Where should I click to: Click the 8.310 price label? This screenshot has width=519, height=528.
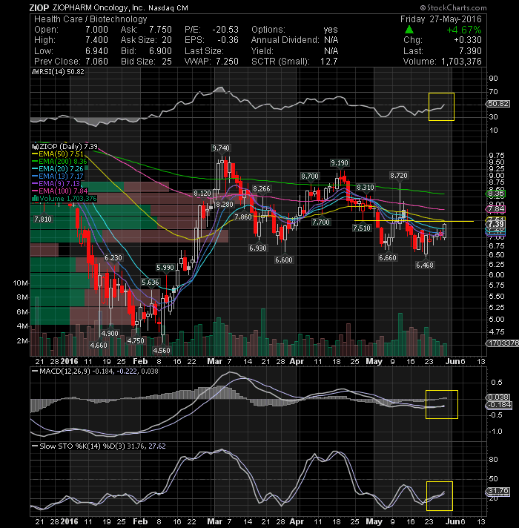[x=366, y=188]
